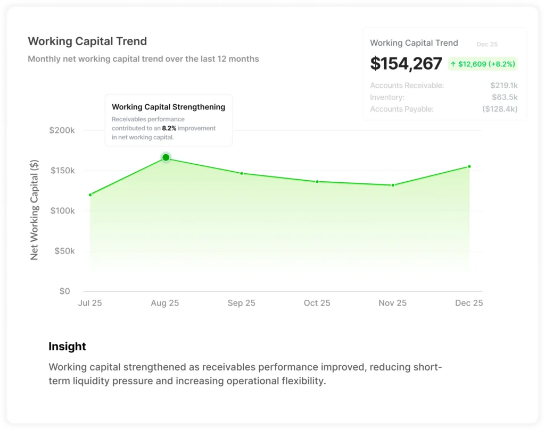Click the Insight heading
The width and height of the screenshot is (545, 430).
(67, 347)
